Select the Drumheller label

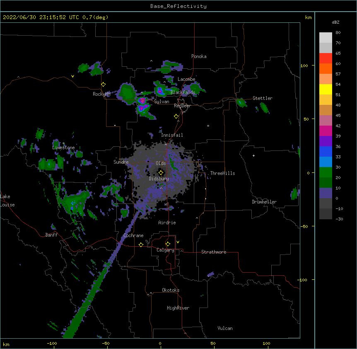tap(264, 202)
